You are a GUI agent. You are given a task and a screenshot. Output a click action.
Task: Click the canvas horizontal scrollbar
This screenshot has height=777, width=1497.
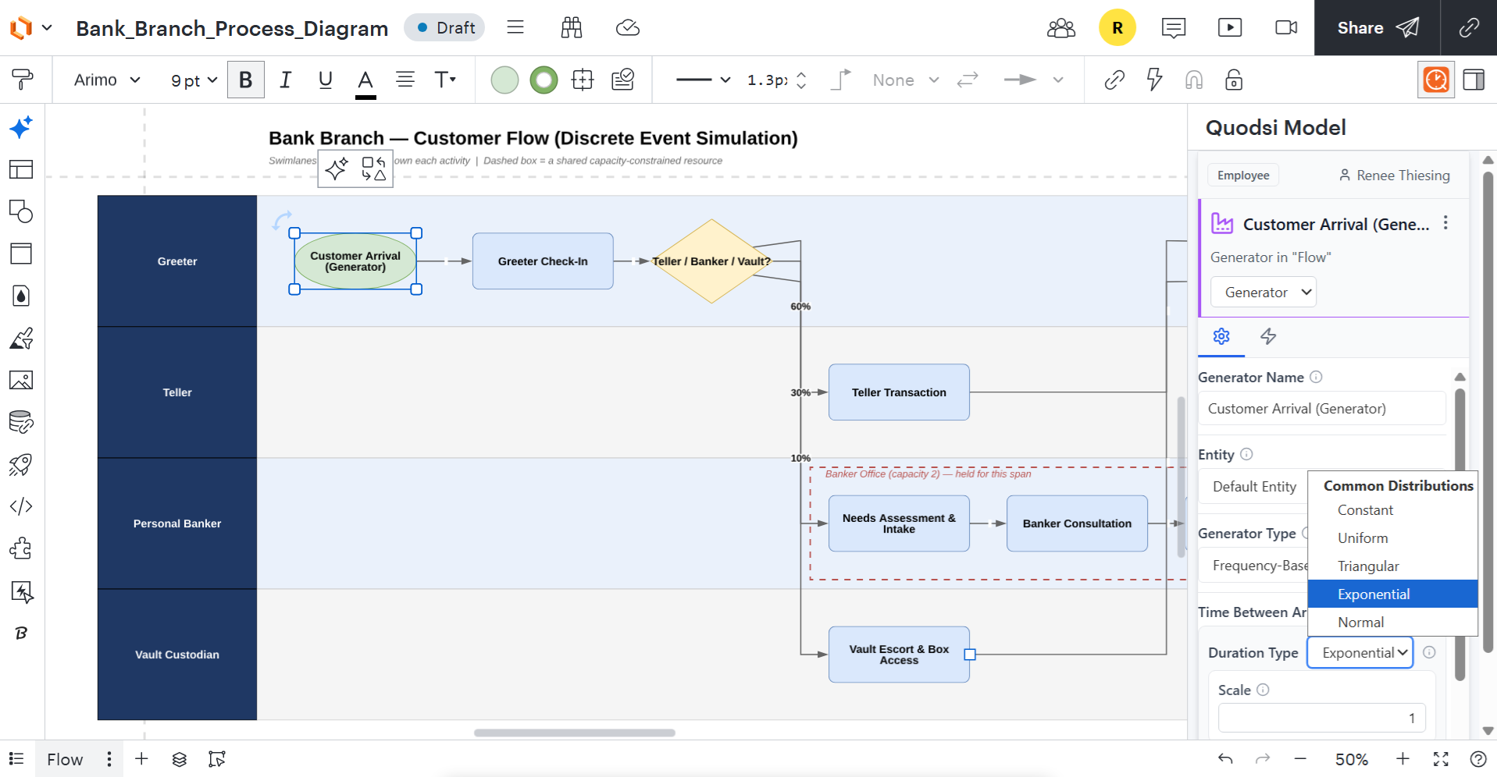(x=575, y=733)
